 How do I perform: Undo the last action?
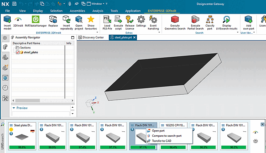(x=21, y=4)
